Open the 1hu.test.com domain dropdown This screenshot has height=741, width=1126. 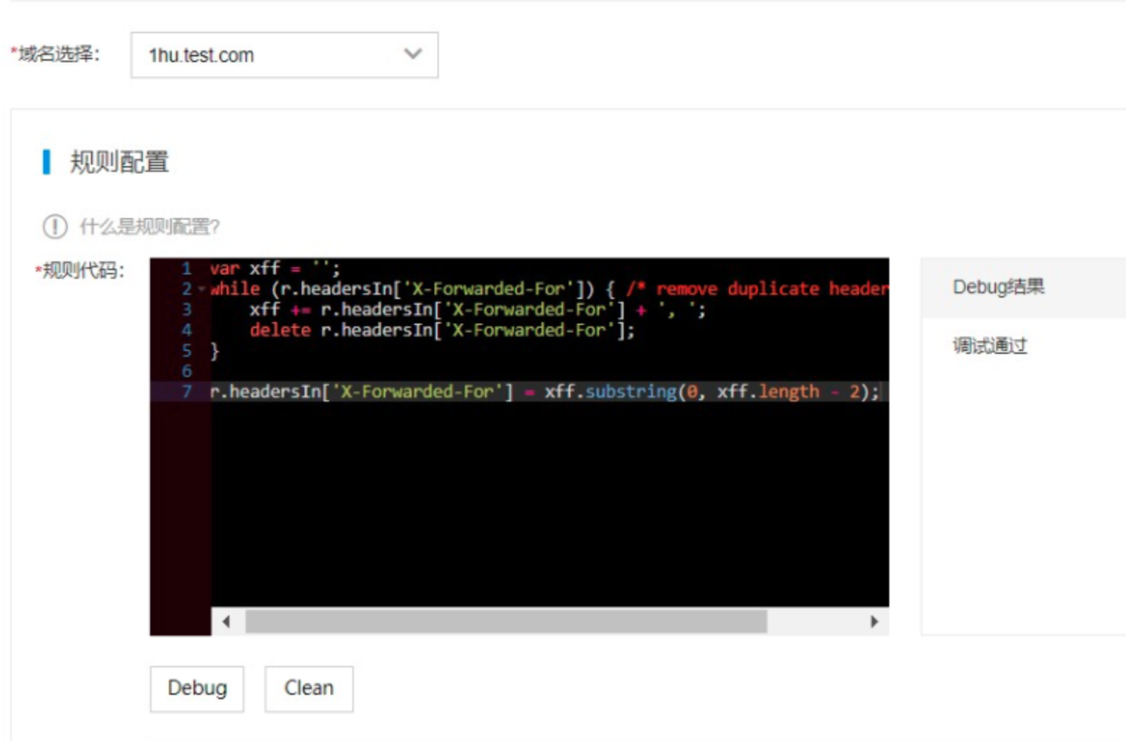(284, 55)
